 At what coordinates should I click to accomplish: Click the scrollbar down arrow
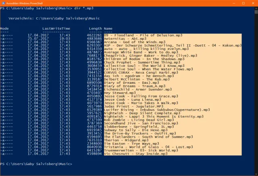tap(256, 174)
